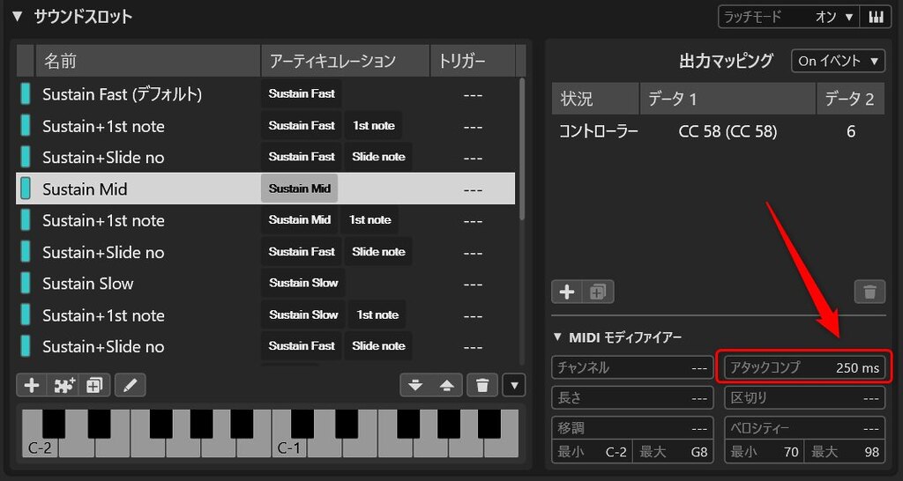This screenshot has height=481, width=903.
Task: Collapse the サウンドスロット section
Action: 16,17
